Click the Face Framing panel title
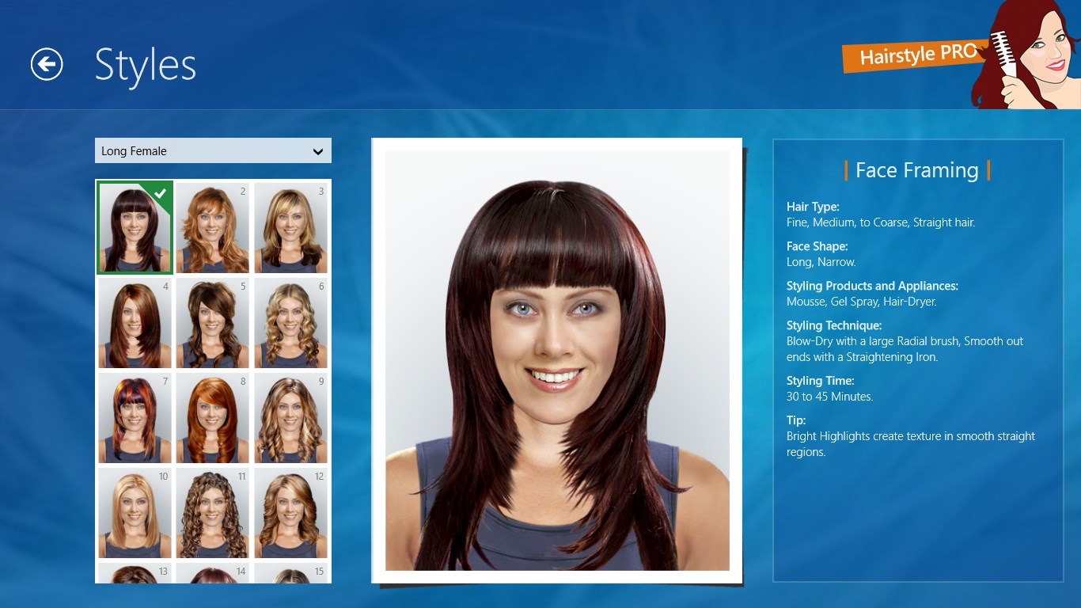 pos(917,169)
